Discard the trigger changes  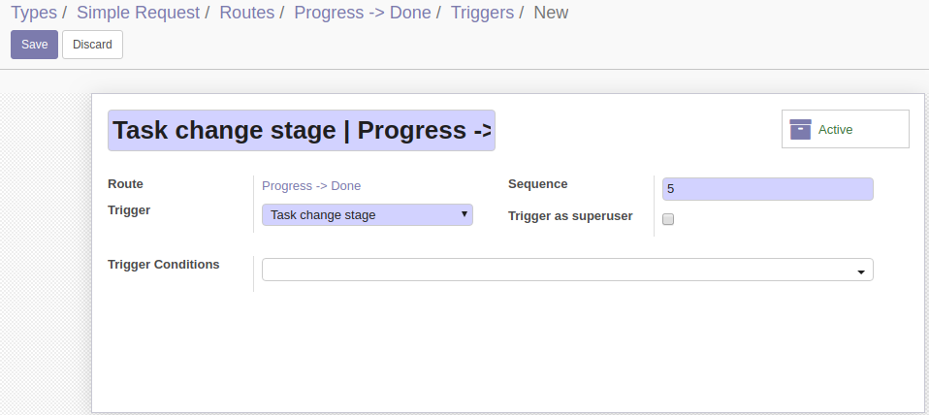pos(92,45)
